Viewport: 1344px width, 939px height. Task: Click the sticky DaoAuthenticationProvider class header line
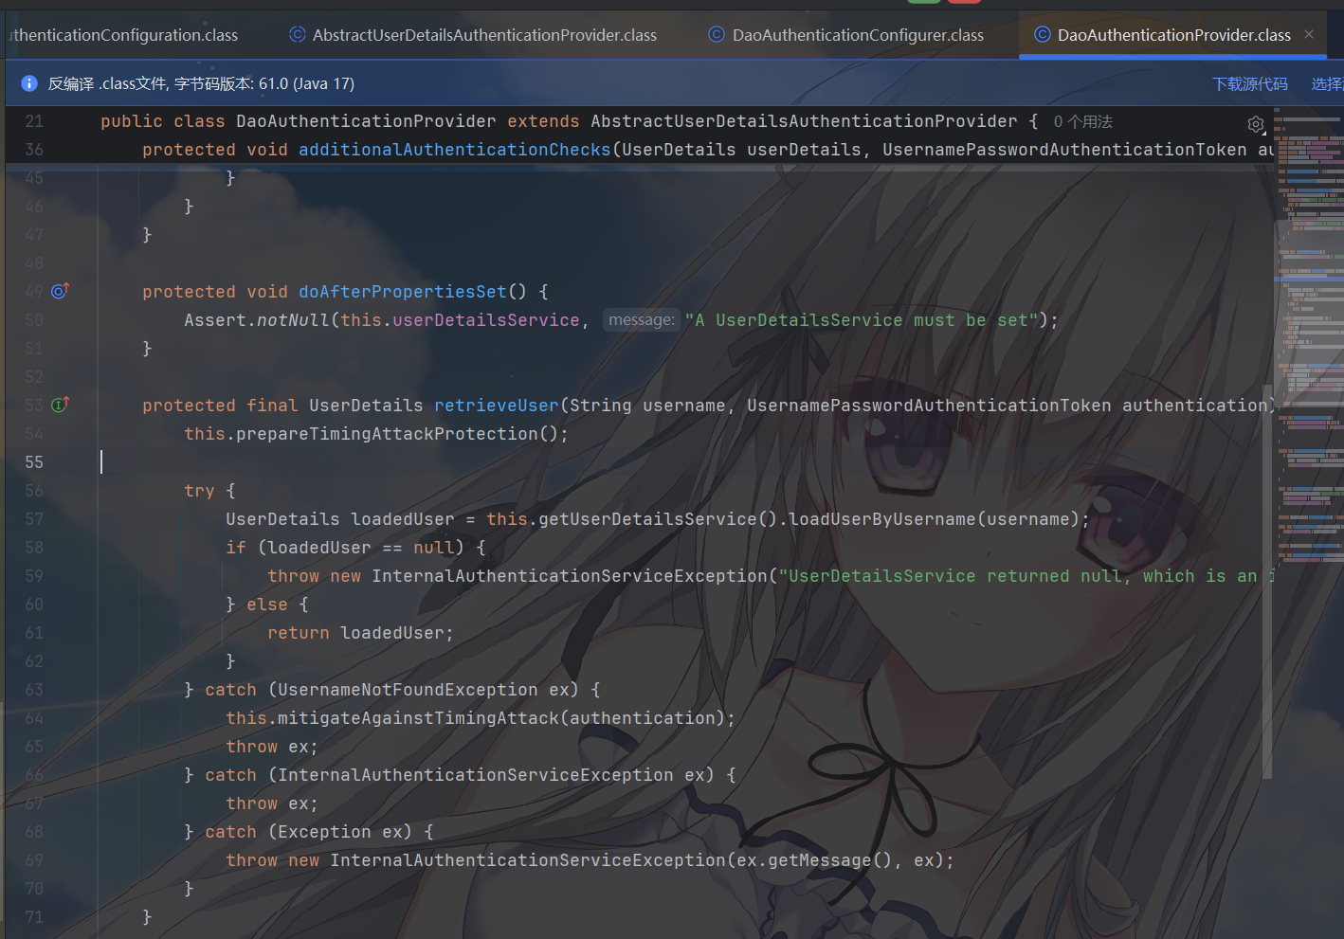[x=365, y=121]
